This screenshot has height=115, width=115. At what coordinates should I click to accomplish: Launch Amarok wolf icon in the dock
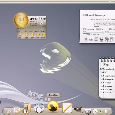click(x=53, y=106)
